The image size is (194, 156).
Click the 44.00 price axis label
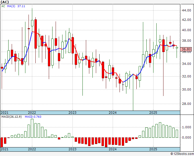(x=187, y=10)
